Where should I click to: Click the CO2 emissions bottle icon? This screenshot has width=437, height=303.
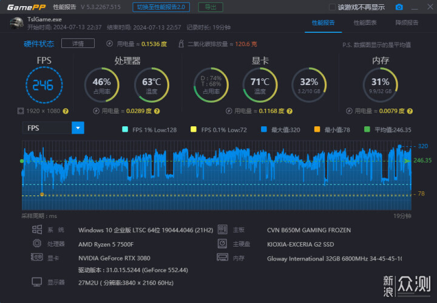click(181, 44)
